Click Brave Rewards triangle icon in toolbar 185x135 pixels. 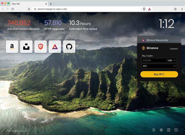149,9
